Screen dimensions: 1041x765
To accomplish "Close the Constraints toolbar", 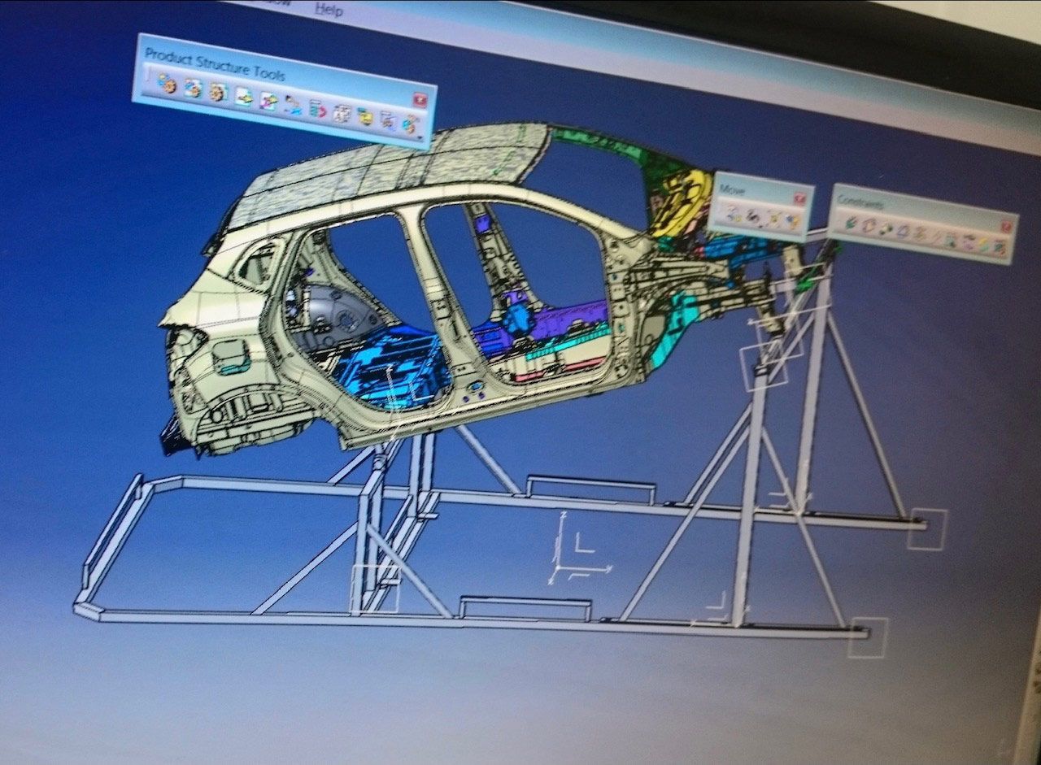I will [1005, 227].
